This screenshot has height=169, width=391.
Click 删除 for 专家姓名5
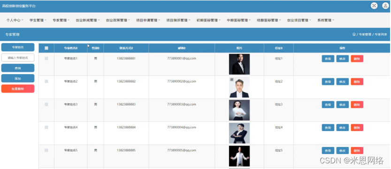pyautogui.click(x=357, y=151)
